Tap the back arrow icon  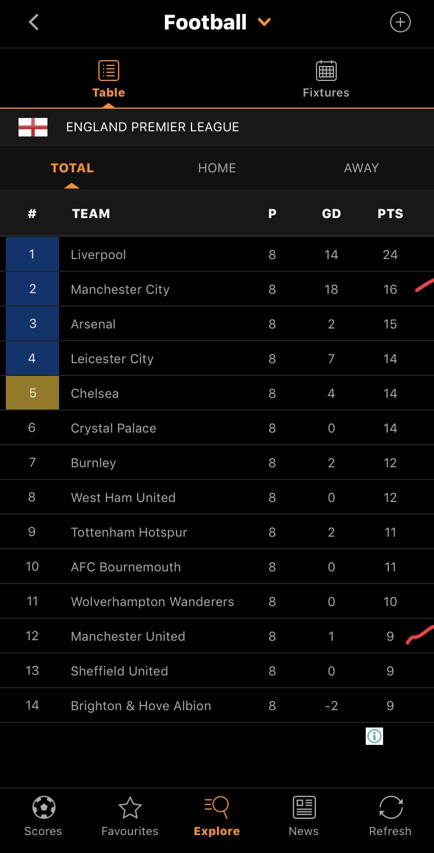click(34, 23)
